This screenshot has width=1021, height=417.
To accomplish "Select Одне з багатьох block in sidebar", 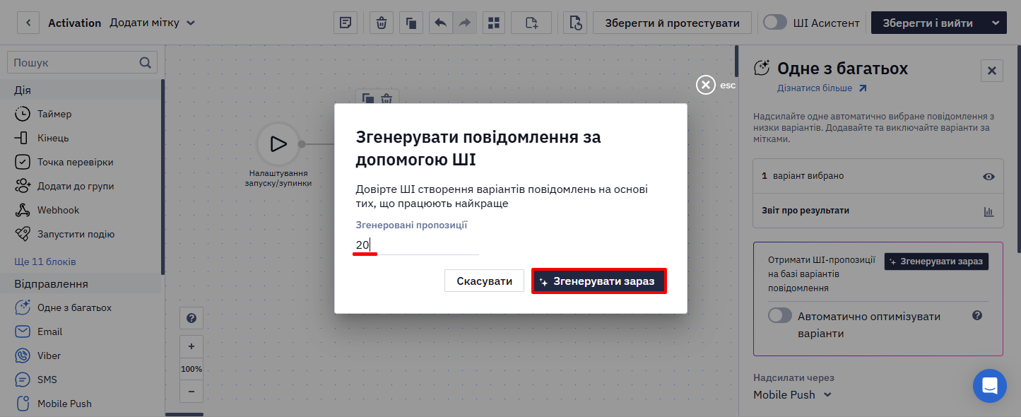I will coord(74,307).
